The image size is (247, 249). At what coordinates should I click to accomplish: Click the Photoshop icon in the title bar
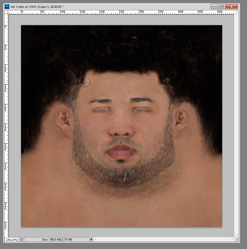pyautogui.click(x=7, y=7)
